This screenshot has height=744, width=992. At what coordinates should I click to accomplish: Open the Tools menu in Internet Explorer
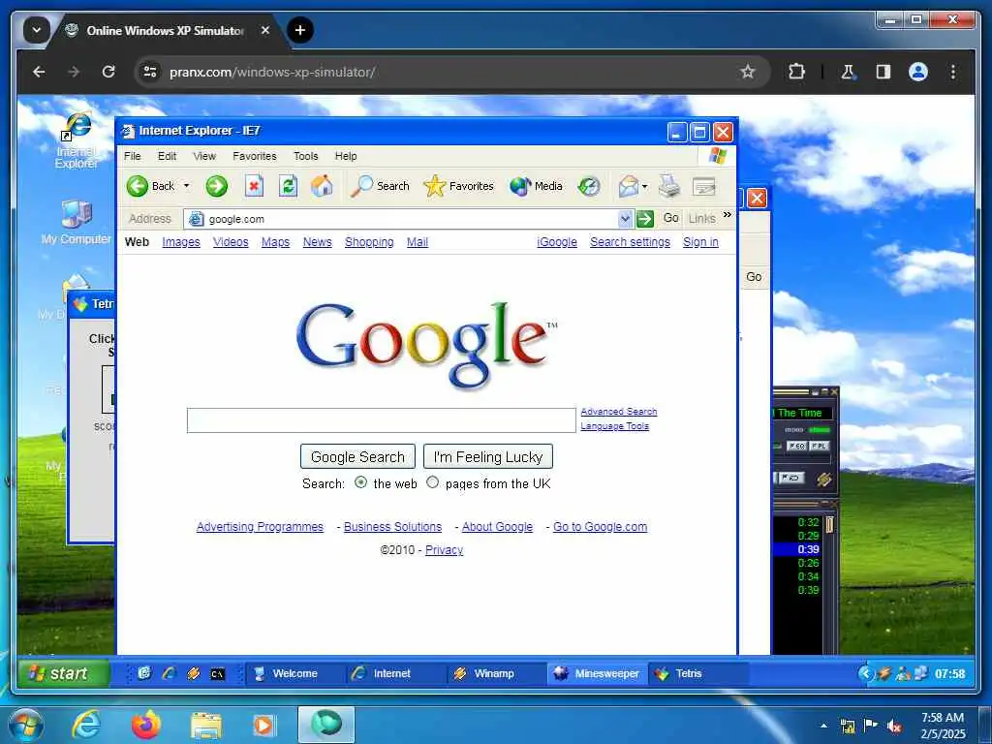(x=305, y=156)
